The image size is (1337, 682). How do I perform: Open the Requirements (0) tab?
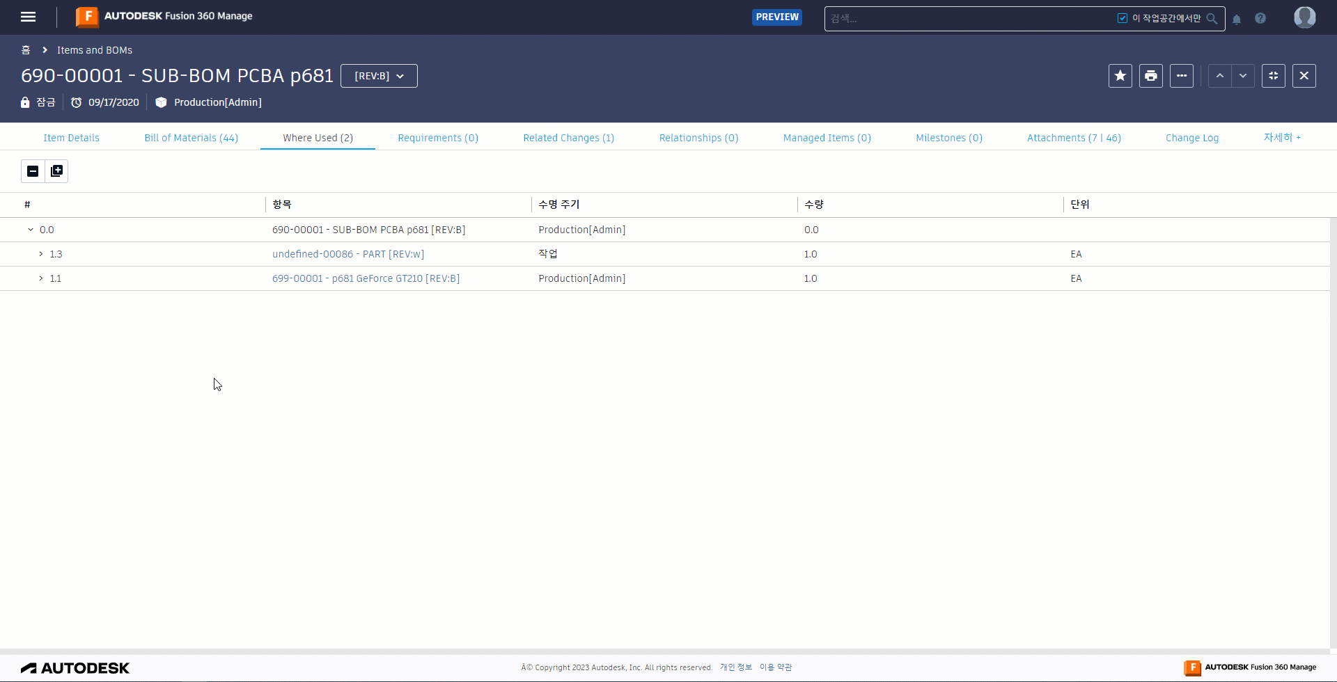pos(438,138)
